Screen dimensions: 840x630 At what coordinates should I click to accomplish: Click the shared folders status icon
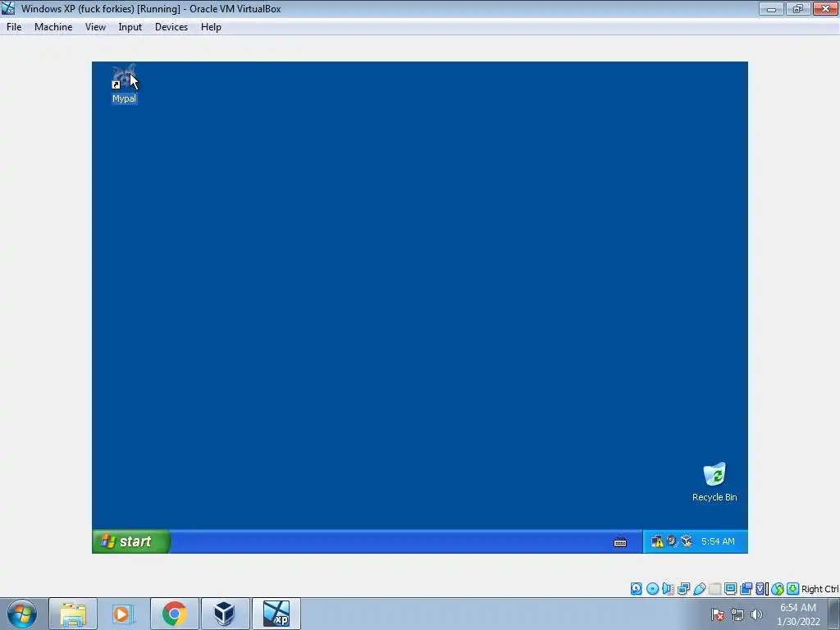coord(714,589)
